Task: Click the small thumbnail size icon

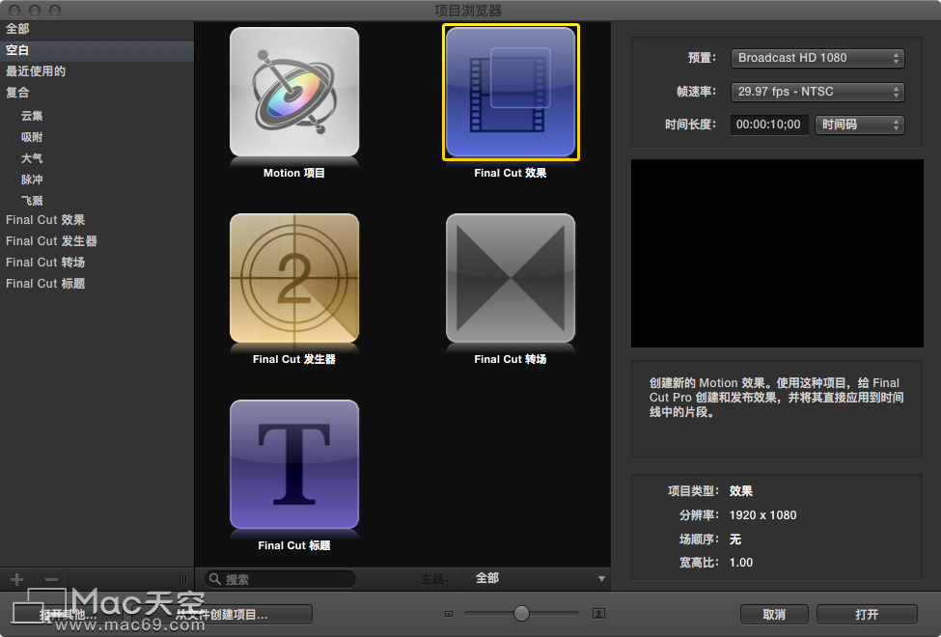Action: click(448, 614)
